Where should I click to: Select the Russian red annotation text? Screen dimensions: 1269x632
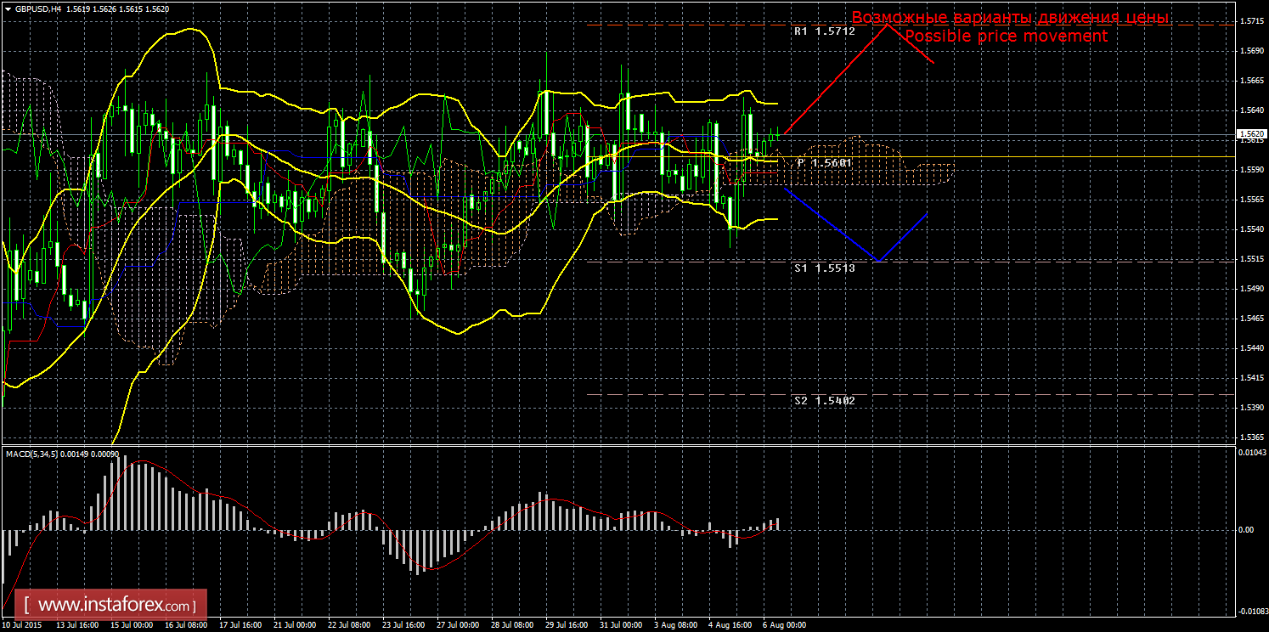point(1010,18)
